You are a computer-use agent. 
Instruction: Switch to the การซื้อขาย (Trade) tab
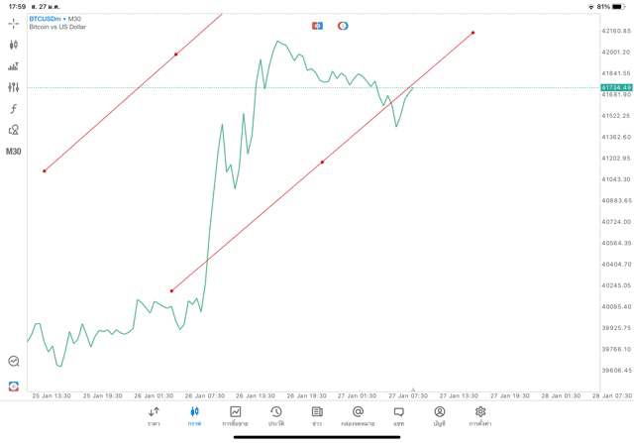tap(235, 415)
